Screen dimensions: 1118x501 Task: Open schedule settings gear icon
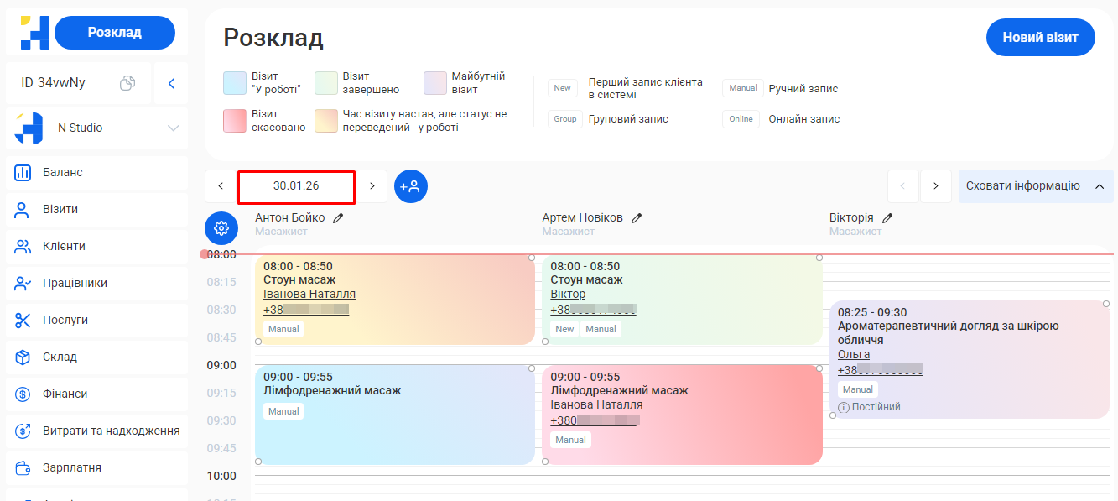[x=221, y=228]
